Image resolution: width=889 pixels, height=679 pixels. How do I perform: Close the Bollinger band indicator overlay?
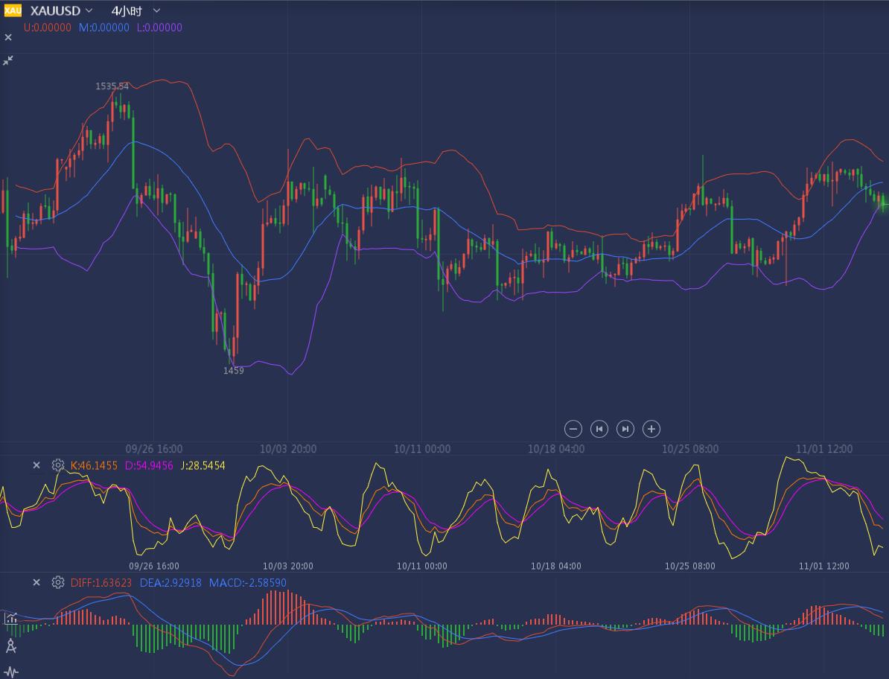click(8, 37)
